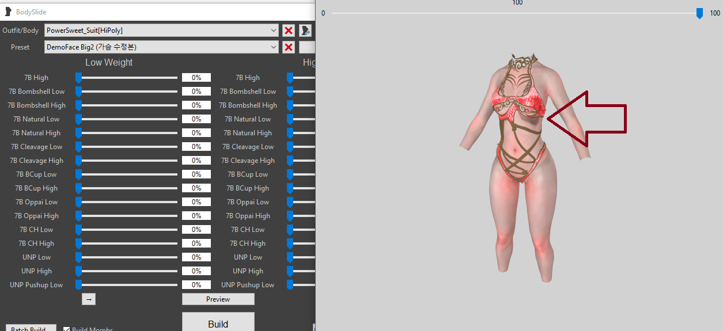Click the Low Weight 7B Natural Low slider
This screenshot has height=331, width=723.
click(x=127, y=119)
